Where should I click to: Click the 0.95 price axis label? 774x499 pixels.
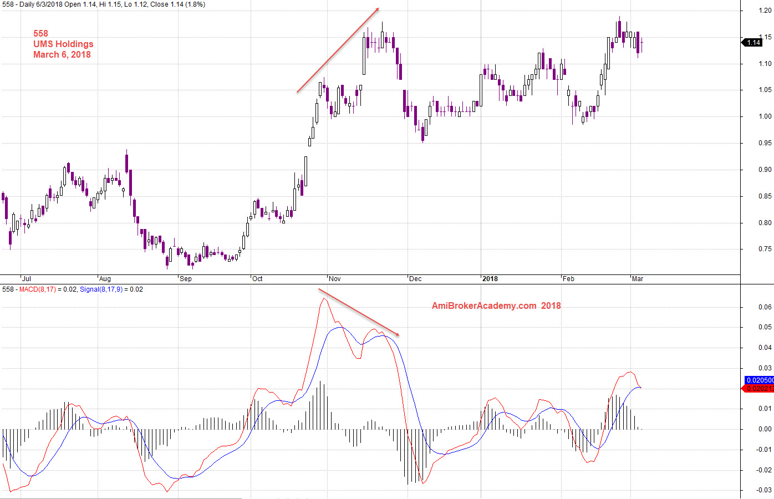click(x=765, y=143)
